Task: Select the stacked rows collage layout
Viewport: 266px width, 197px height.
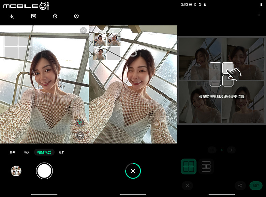Action: pos(206,166)
